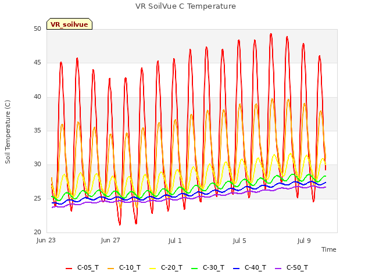The height and width of the screenshot is (279, 372).
Task: Click the Time axis title
Action: coord(329,249)
